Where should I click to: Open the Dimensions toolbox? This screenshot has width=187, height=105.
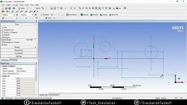[19, 50]
